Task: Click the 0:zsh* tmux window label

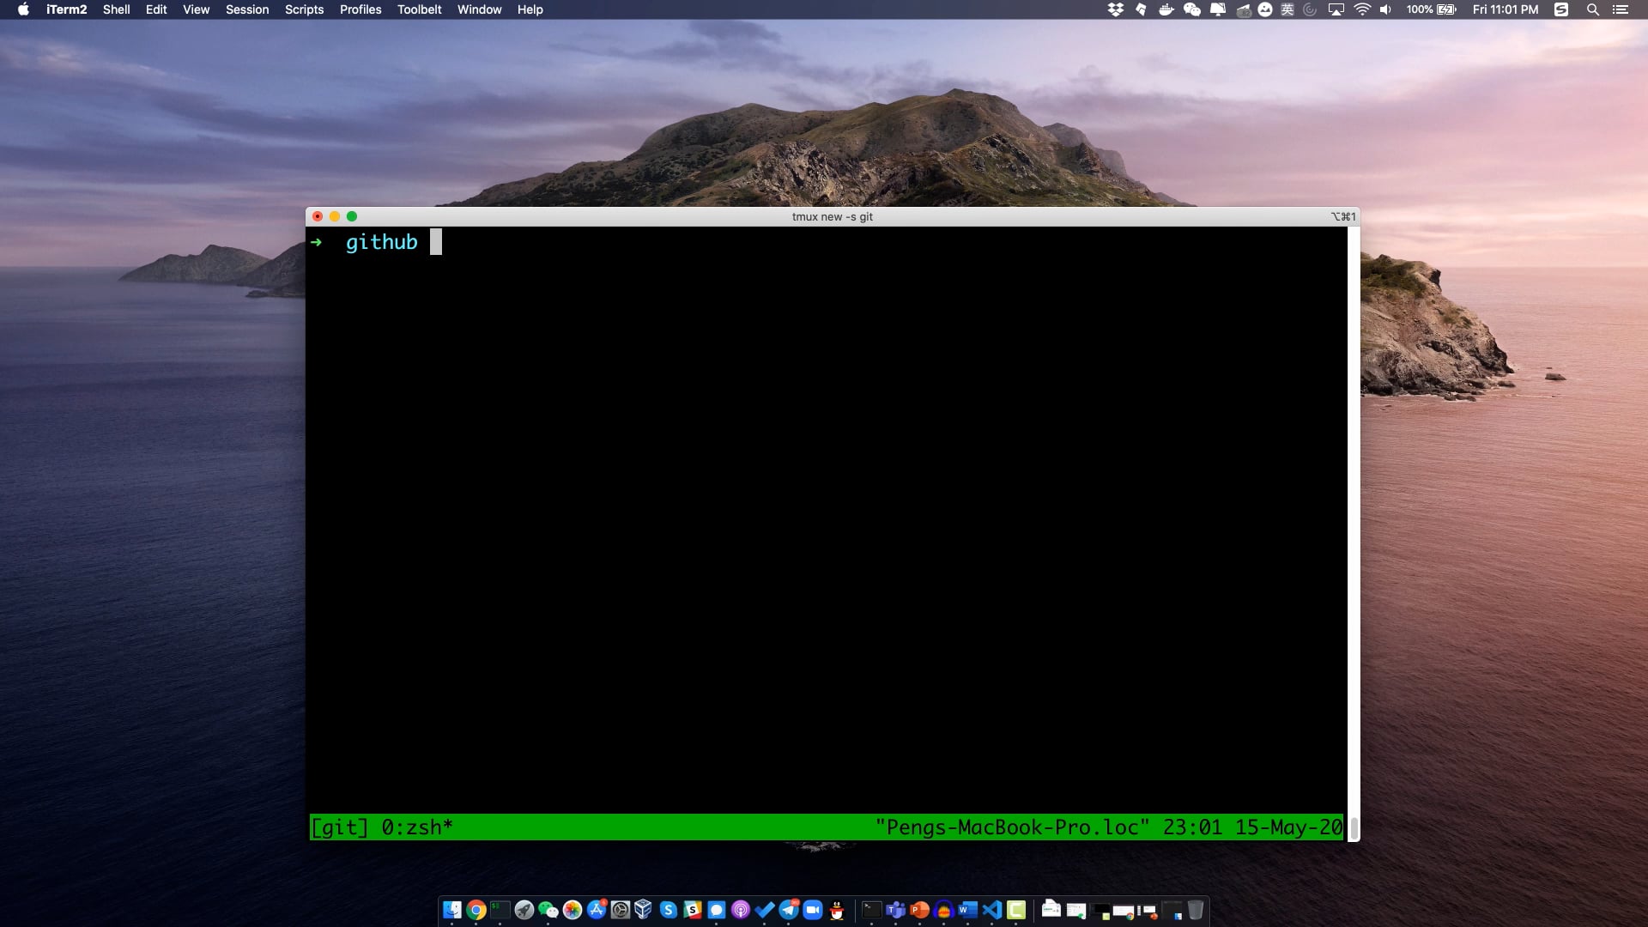Action: pos(416,827)
